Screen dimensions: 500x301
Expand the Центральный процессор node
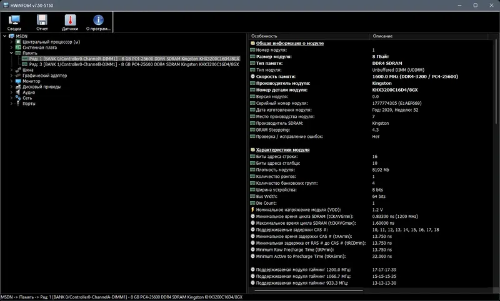[11, 42]
